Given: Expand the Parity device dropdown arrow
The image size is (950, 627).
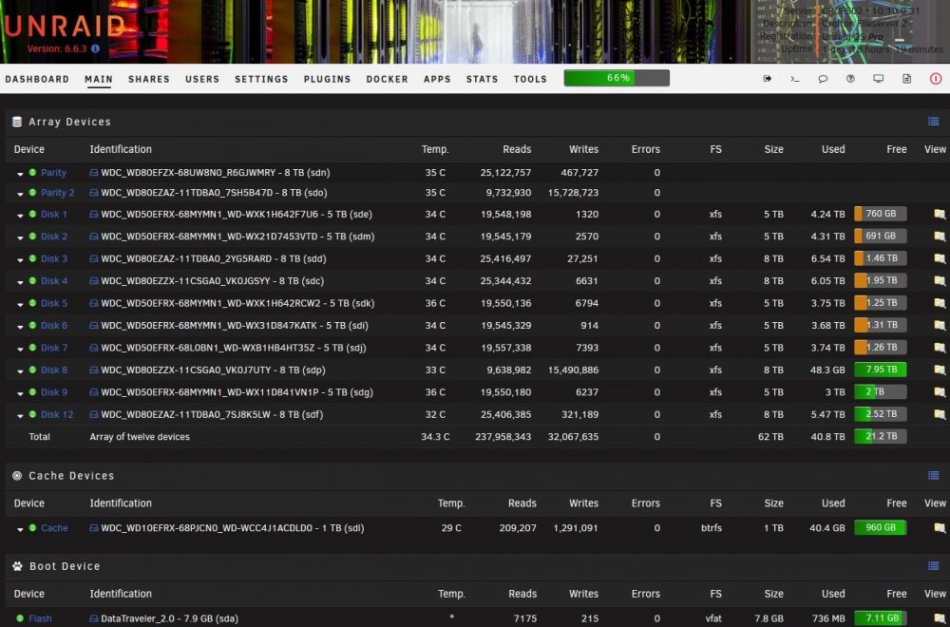Looking at the screenshot, I should pyautogui.click(x=20, y=174).
